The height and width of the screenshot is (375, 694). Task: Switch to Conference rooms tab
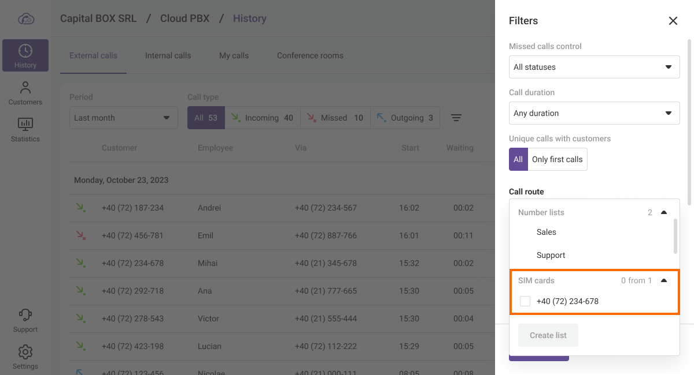pos(310,55)
